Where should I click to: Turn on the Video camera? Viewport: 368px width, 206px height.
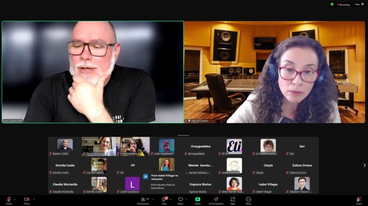point(27,201)
